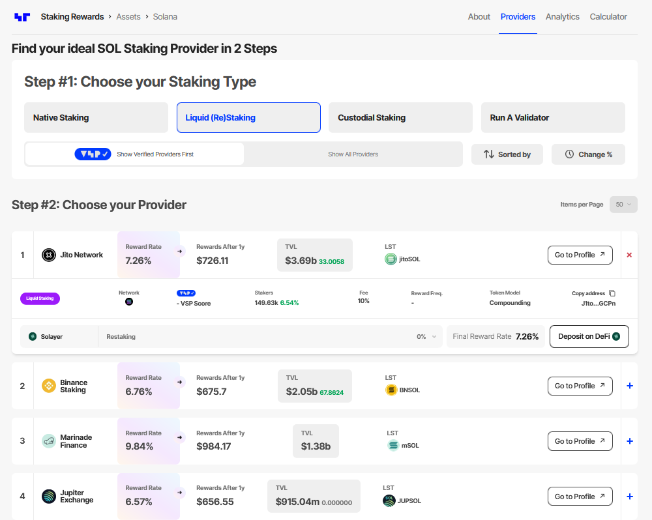Open the Sorted by menu
The width and height of the screenshot is (652, 520).
click(x=507, y=154)
